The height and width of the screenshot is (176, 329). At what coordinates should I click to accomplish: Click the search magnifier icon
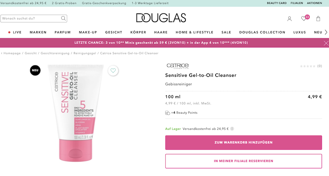click(x=63, y=18)
